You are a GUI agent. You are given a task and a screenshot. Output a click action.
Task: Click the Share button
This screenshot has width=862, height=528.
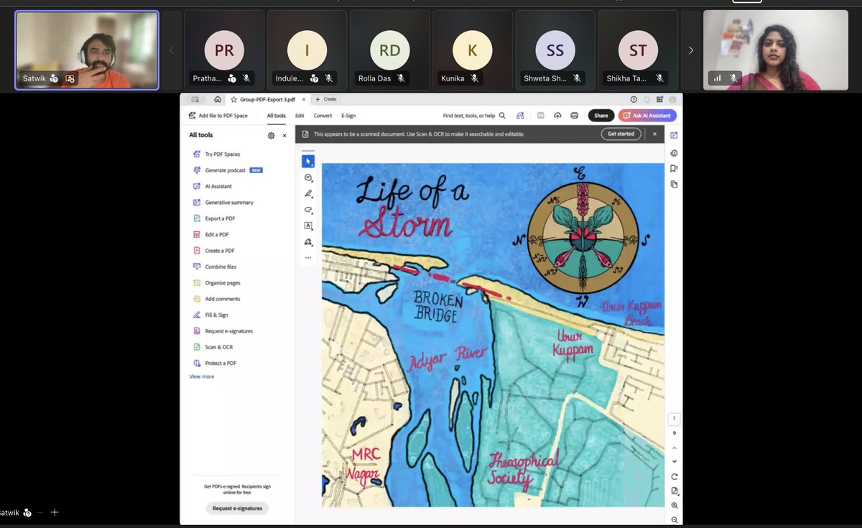(601, 115)
